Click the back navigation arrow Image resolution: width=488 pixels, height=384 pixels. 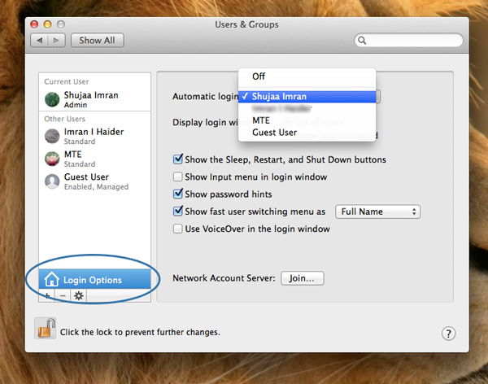click(40, 41)
